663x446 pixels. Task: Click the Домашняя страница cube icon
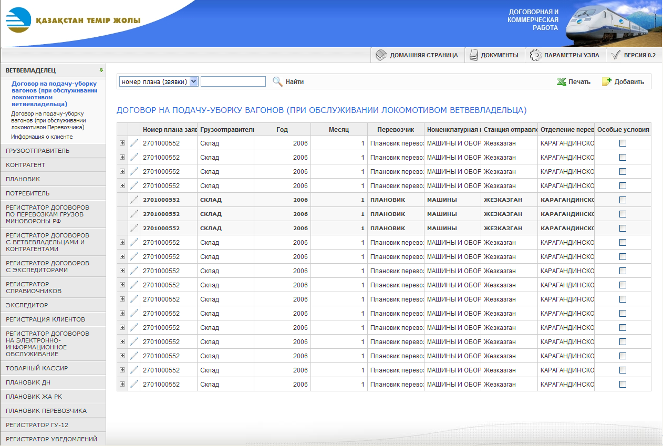pos(381,55)
